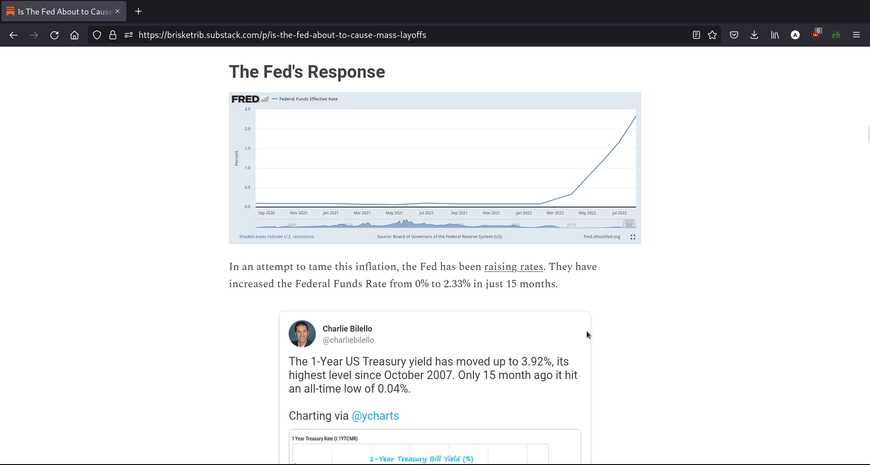Viewport: 870px width, 465px height.
Task: Select the 'Is The Fed About to Cause' tab
Action: click(x=63, y=12)
